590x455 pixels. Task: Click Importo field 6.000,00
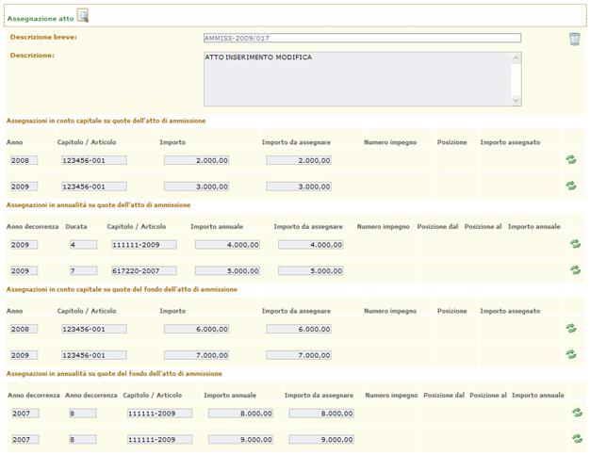[196, 329]
